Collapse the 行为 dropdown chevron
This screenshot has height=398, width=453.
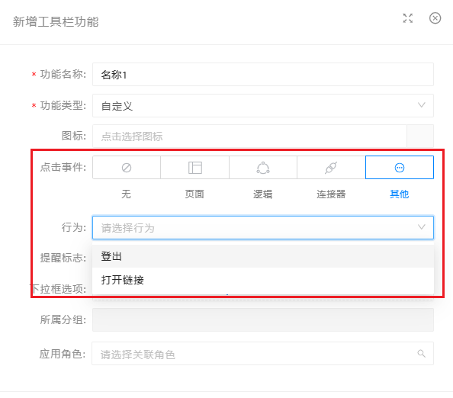(422, 227)
